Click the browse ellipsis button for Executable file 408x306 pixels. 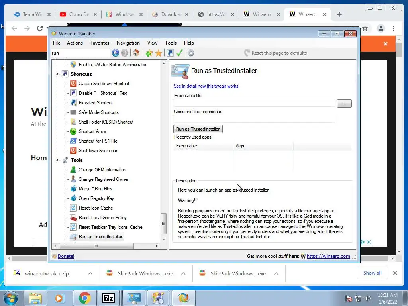(x=344, y=104)
